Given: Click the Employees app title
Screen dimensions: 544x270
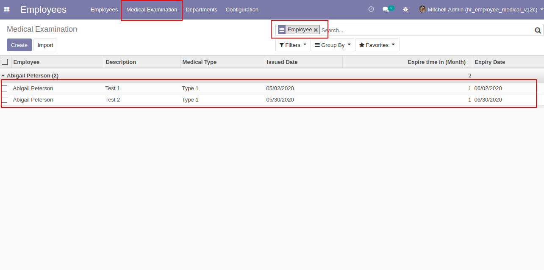Looking at the screenshot, I should 43,9.
